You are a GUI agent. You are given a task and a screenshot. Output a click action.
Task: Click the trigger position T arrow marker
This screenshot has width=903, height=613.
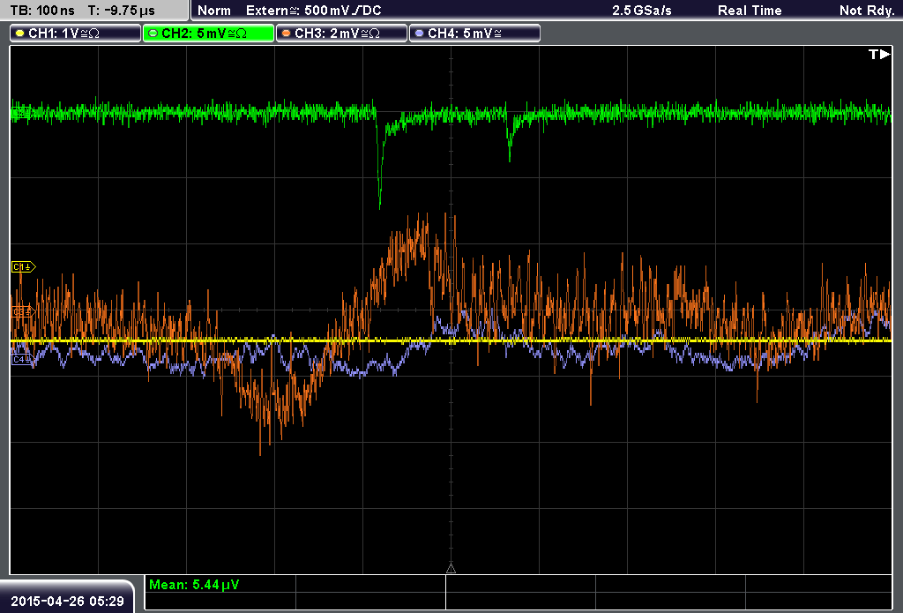pos(879,54)
